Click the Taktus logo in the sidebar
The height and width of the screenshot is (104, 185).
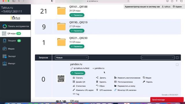[15, 18]
